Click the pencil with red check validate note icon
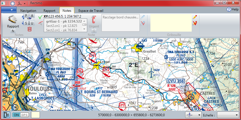The width and height of the screenshot is (241, 120). point(143,23)
